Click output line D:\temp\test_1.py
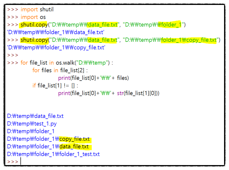The image size is (229, 170). coord(32,124)
